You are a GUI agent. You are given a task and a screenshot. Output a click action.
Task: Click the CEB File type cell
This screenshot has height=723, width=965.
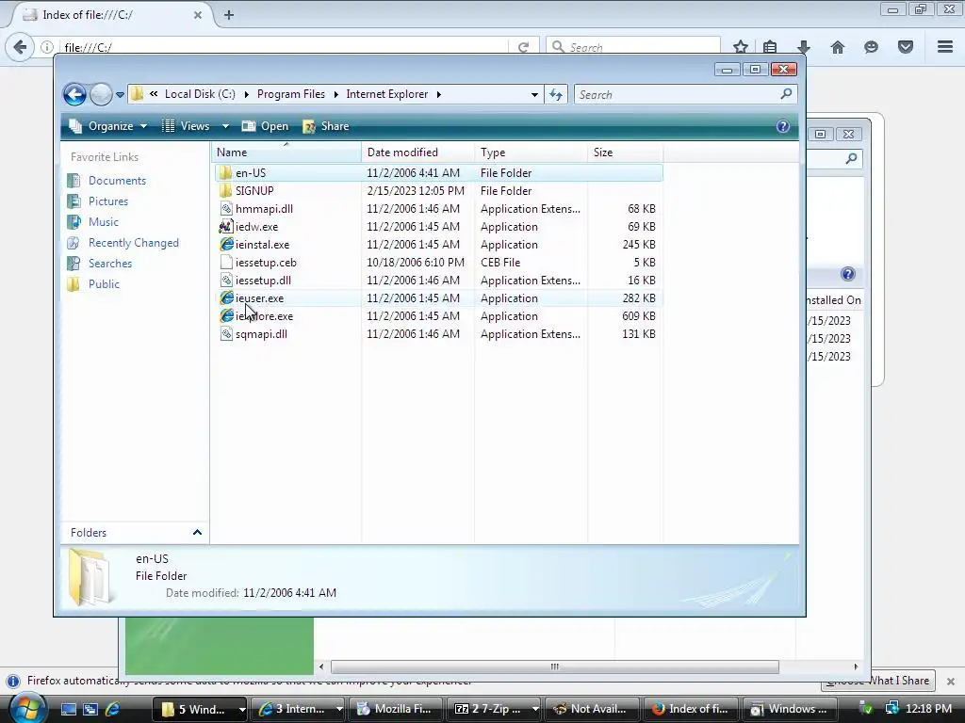500,263
